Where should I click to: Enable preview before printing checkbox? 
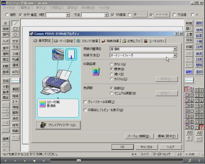(85, 110)
